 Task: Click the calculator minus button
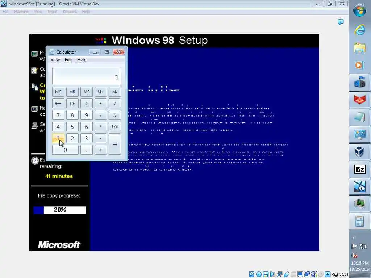(101, 138)
